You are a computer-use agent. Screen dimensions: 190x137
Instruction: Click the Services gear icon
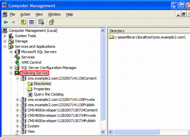coord(17,57)
